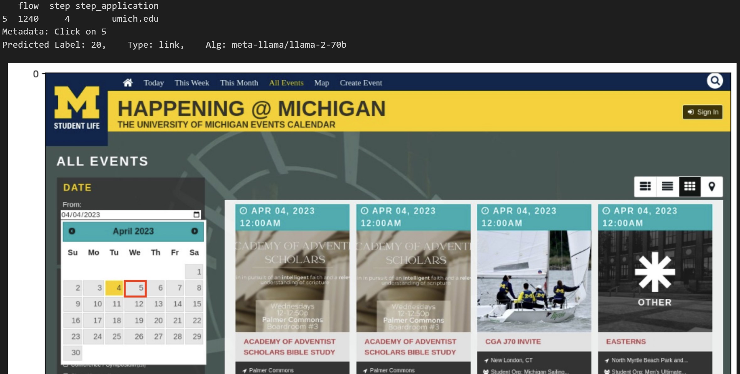The image size is (740, 374).
Task: Switch to grid view layout icon
Action: coord(689,187)
